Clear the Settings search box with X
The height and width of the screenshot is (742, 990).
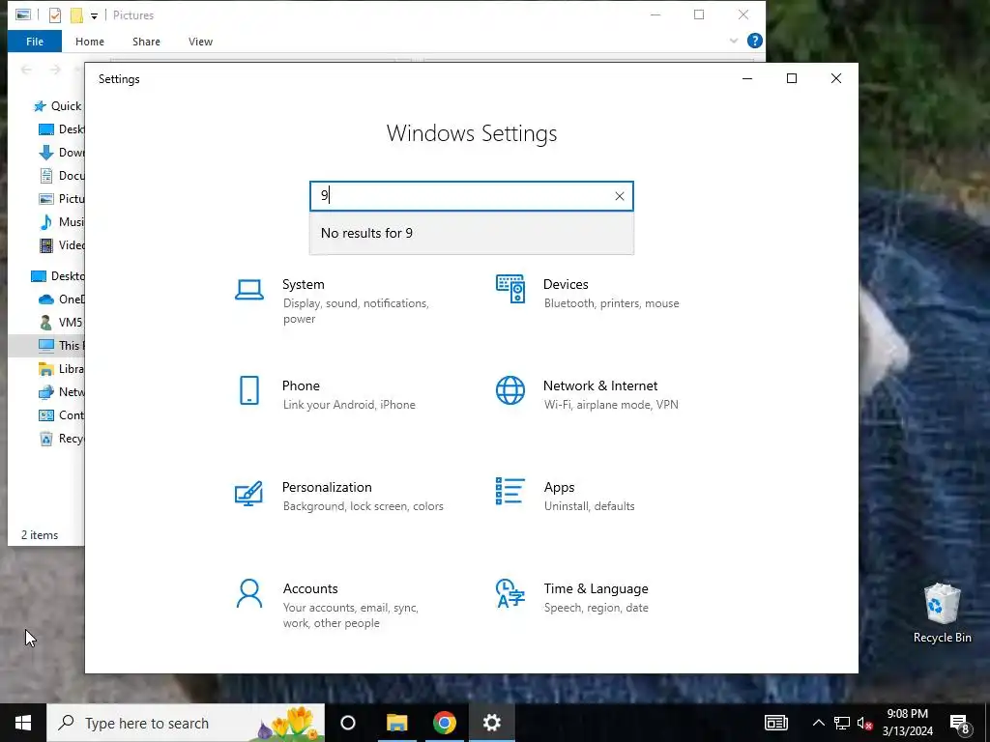click(620, 196)
